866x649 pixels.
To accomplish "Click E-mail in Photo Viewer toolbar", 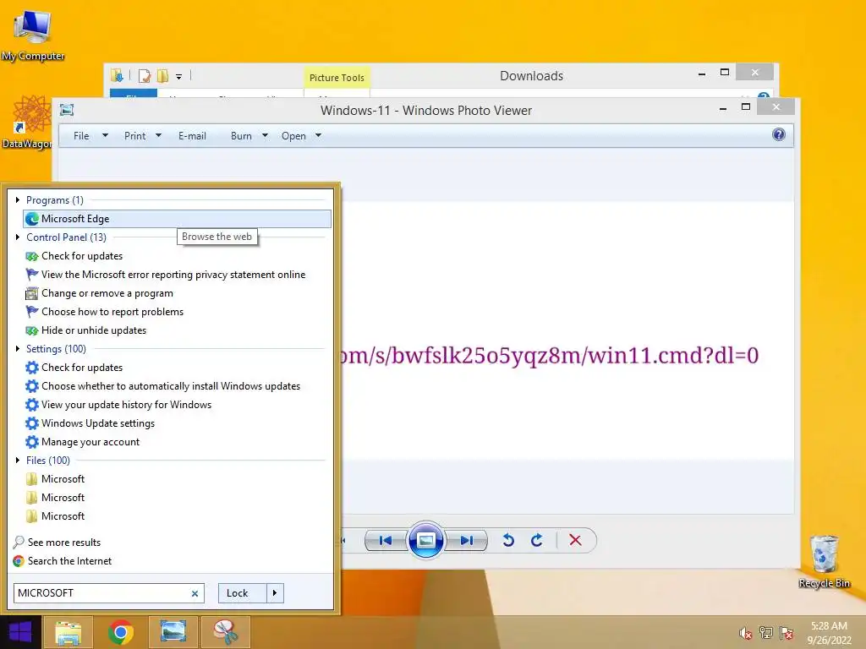I will pyautogui.click(x=192, y=136).
